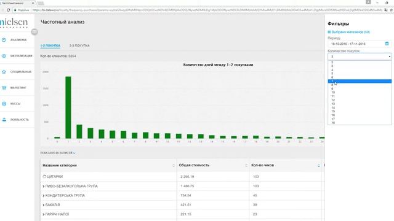Click check count 45 in КОНДИТЕРСЬКА row
Image resolution: width=394 pixels, height=221 pixels.
tap(255, 195)
